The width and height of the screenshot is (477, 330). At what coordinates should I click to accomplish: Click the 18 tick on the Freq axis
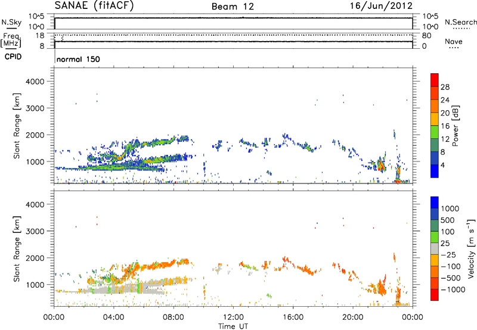40,36
